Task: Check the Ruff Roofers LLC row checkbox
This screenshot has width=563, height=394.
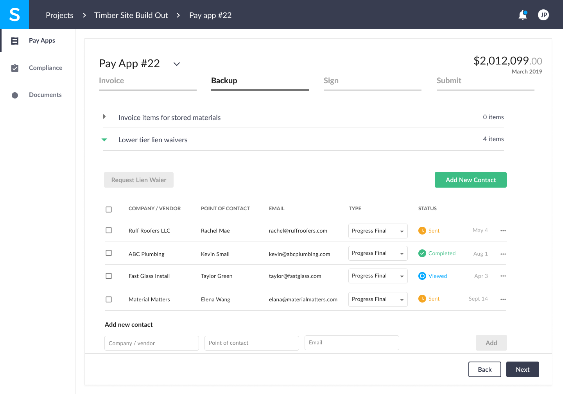Action: (109, 230)
